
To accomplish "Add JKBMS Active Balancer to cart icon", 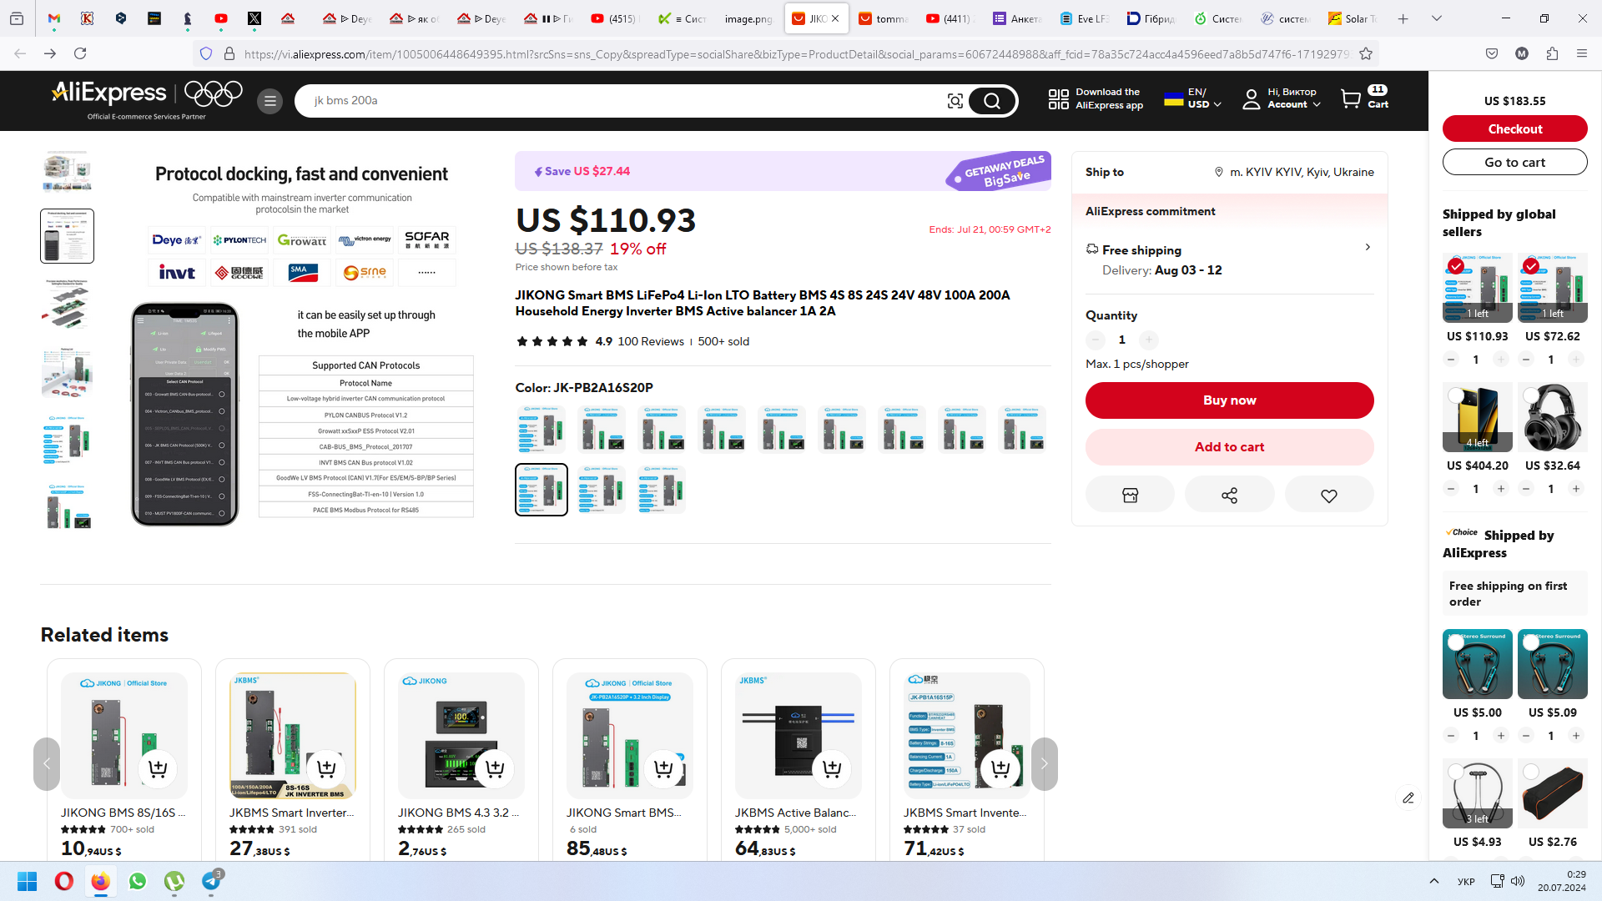I will (x=831, y=768).
